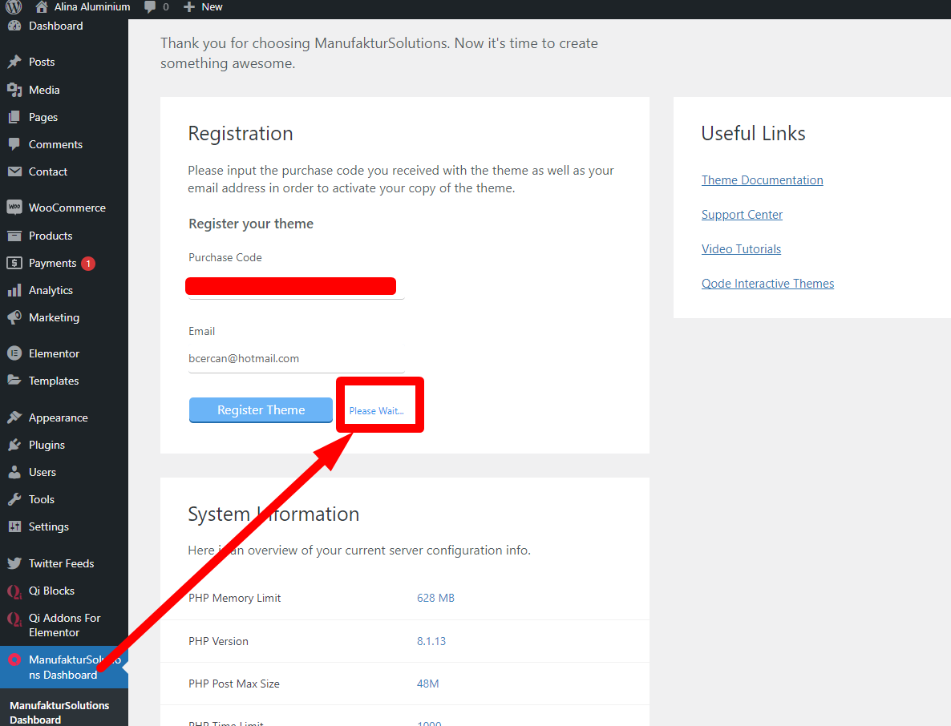
Task: Click the WordPress logo icon in admin bar
Action: tap(14, 6)
